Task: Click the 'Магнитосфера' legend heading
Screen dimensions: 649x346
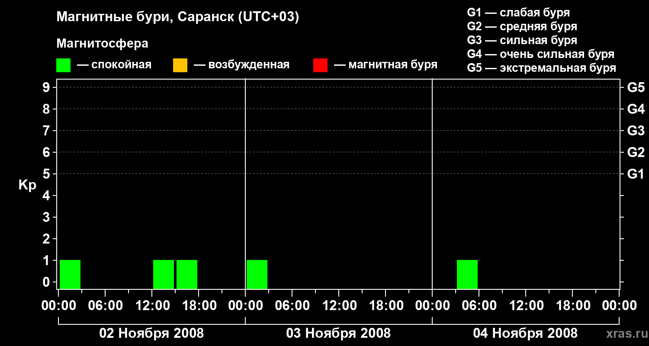Action: pyautogui.click(x=102, y=44)
